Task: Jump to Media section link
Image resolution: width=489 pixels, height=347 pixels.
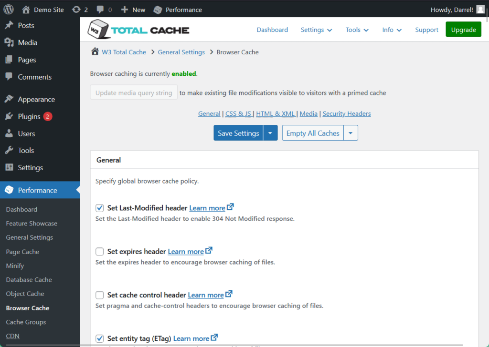Action: pyautogui.click(x=308, y=113)
